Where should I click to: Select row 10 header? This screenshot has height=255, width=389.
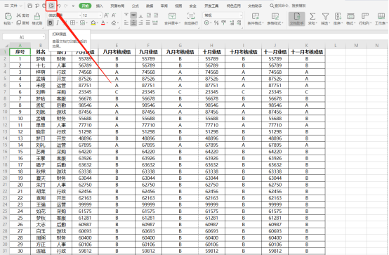[x=5, y=112]
